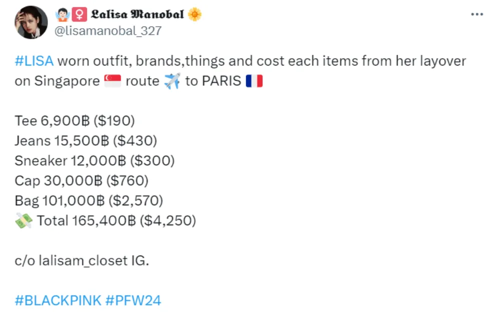Click the Sneaker 12,000฿ price line
500x312 pixels.
tap(94, 161)
